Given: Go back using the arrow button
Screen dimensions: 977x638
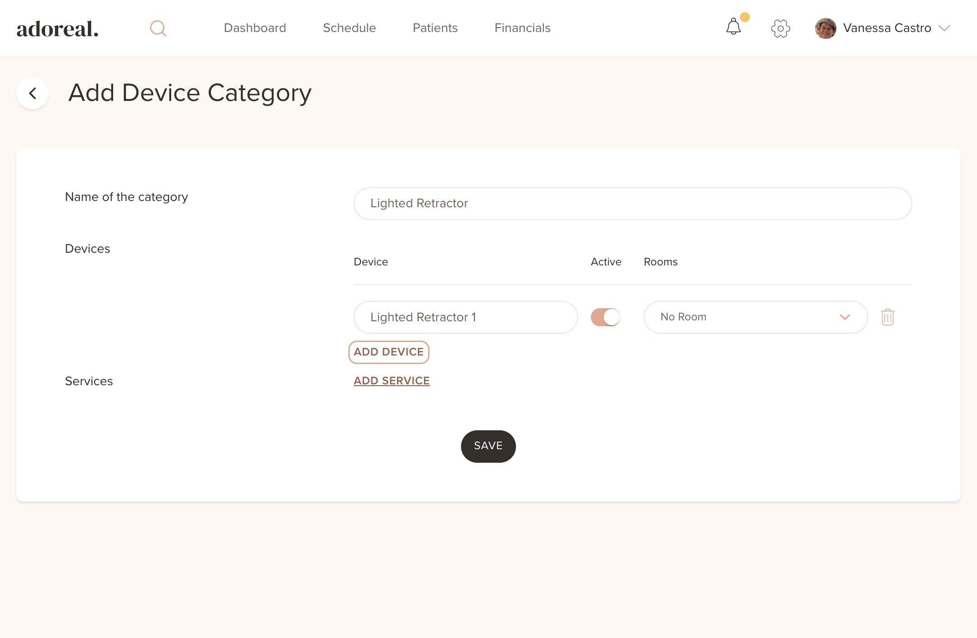Looking at the screenshot, I should (x=32, y=93).
